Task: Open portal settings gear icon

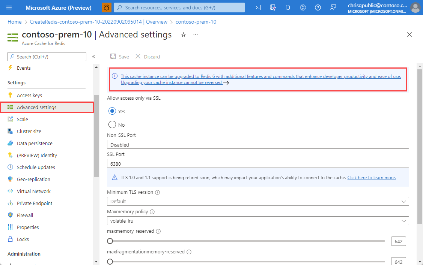Action: (303, 7)
